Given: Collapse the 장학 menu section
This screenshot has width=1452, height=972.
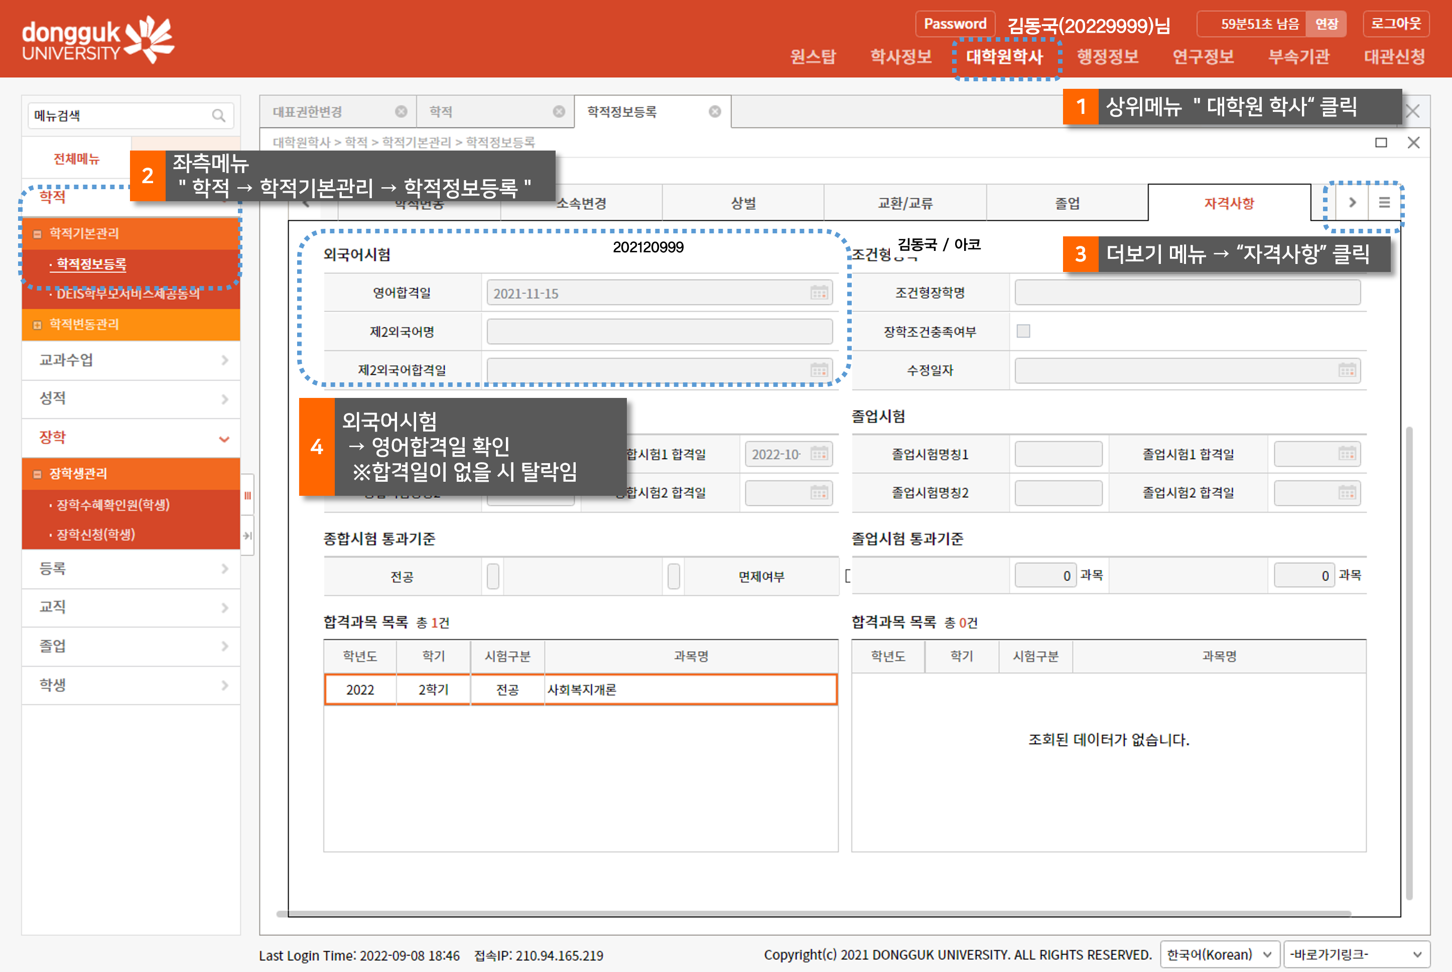Looking at the screenshot, I should [131, 438].
